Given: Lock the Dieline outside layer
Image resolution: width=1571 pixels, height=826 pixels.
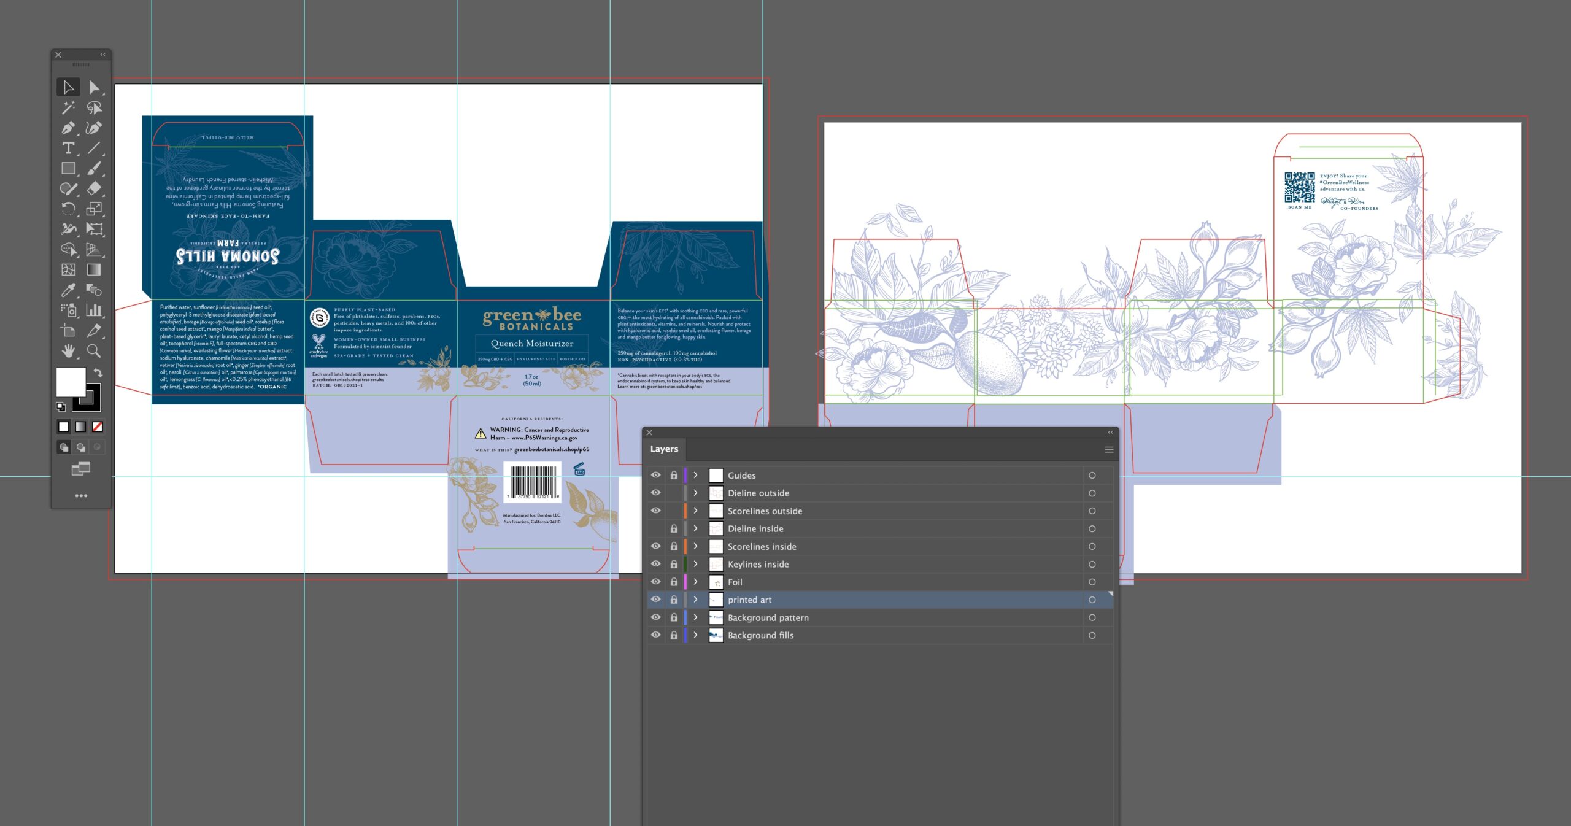Looking at the screenshot, I should tap(674, 493).
